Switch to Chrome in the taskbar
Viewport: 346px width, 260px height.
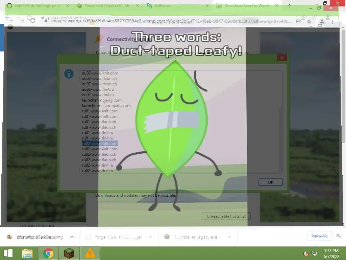pyautogui.click(x=48, y=253)
